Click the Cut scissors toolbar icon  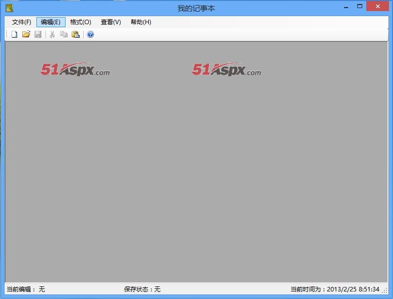click(52, 34)
